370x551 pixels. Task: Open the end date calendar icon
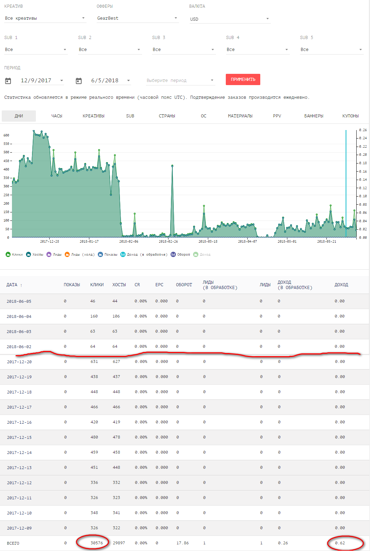79,81
